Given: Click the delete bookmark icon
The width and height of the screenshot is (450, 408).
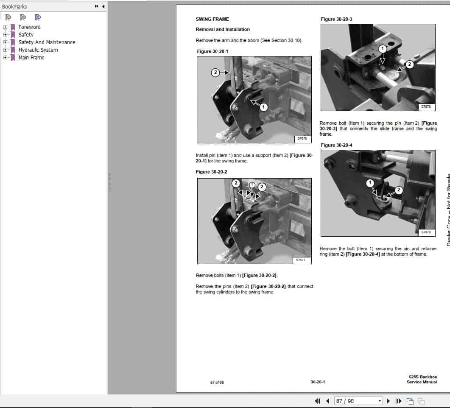Looking at the screenshot, I should click(8, 17).
